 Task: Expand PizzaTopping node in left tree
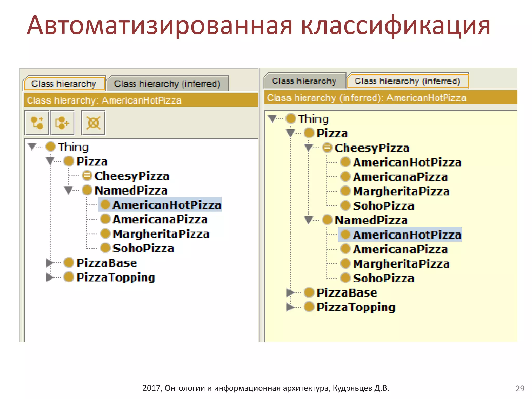click(x=50, y=277)
